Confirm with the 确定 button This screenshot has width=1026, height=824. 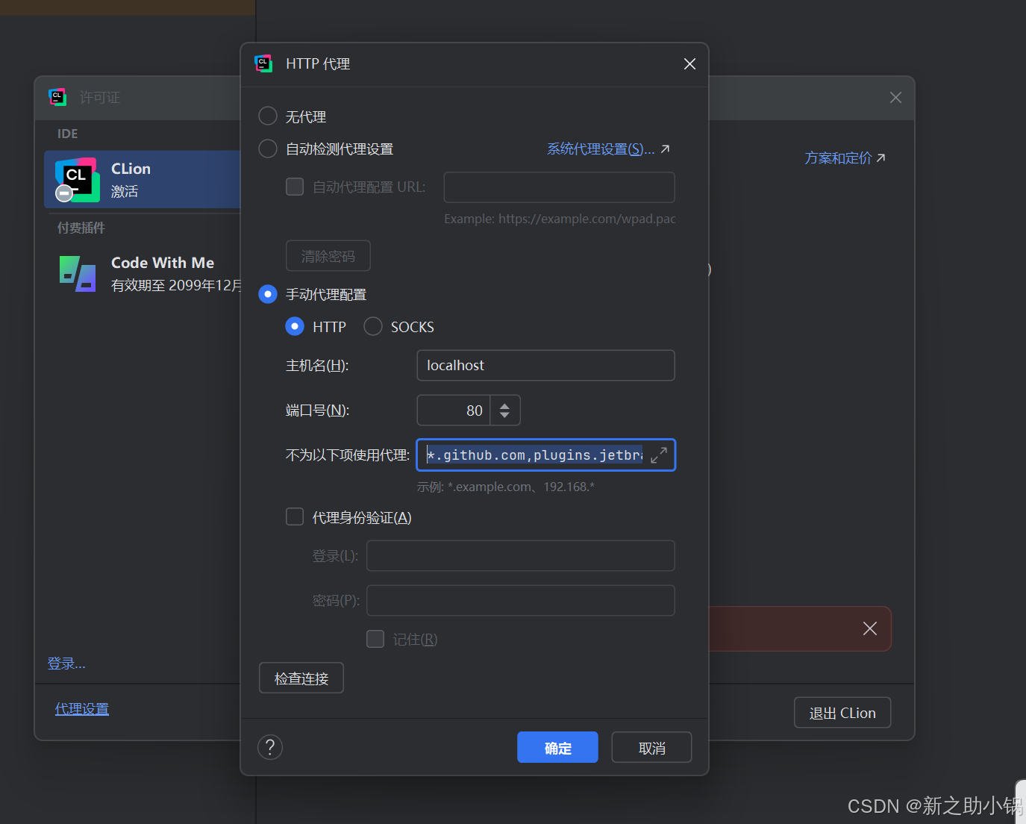click(x=557, y=747)
